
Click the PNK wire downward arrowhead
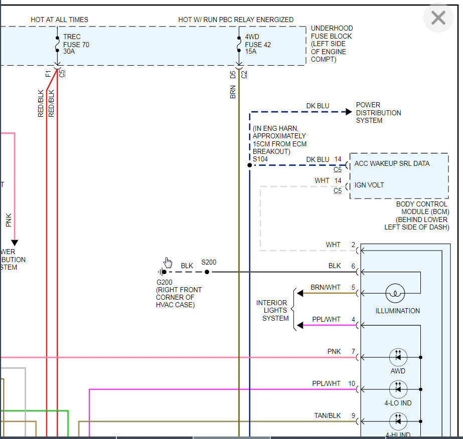point(15,243)
